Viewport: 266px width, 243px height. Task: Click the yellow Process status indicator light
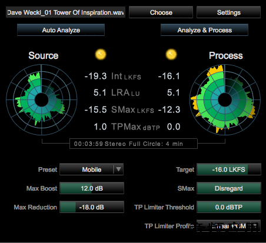tap(171, 54)
